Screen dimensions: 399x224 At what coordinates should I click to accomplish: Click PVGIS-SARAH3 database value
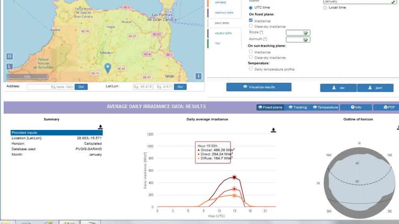click(x=89, y=149)
